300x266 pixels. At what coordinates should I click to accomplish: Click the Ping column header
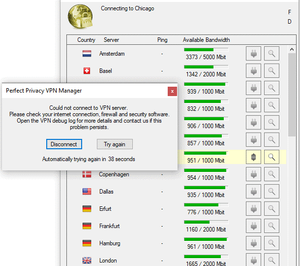[x=162, y=40]
